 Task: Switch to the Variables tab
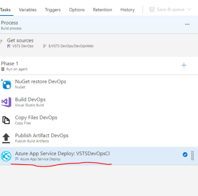(28, 10)
